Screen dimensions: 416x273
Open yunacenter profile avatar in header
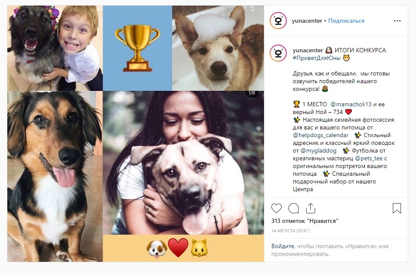[278, 21]
